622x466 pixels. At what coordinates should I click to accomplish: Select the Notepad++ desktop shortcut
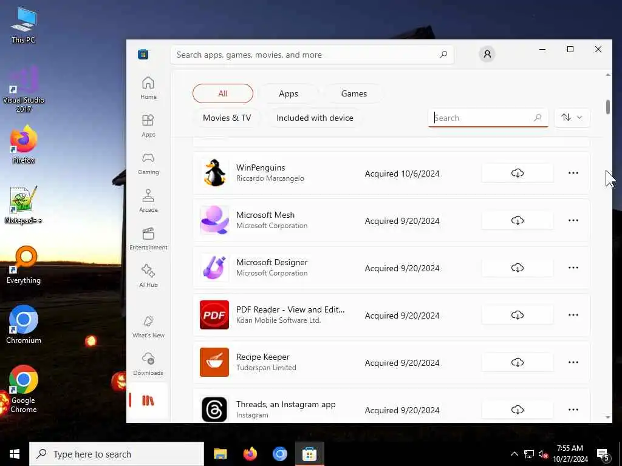(24, 205)
